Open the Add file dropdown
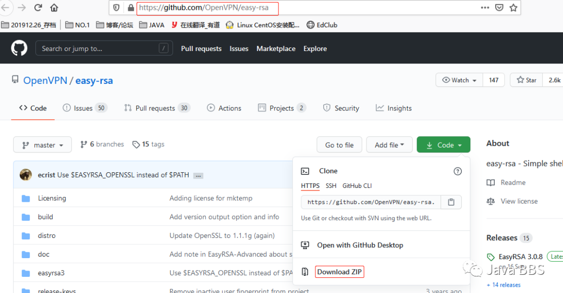563x293 pixels. (389, 145)
